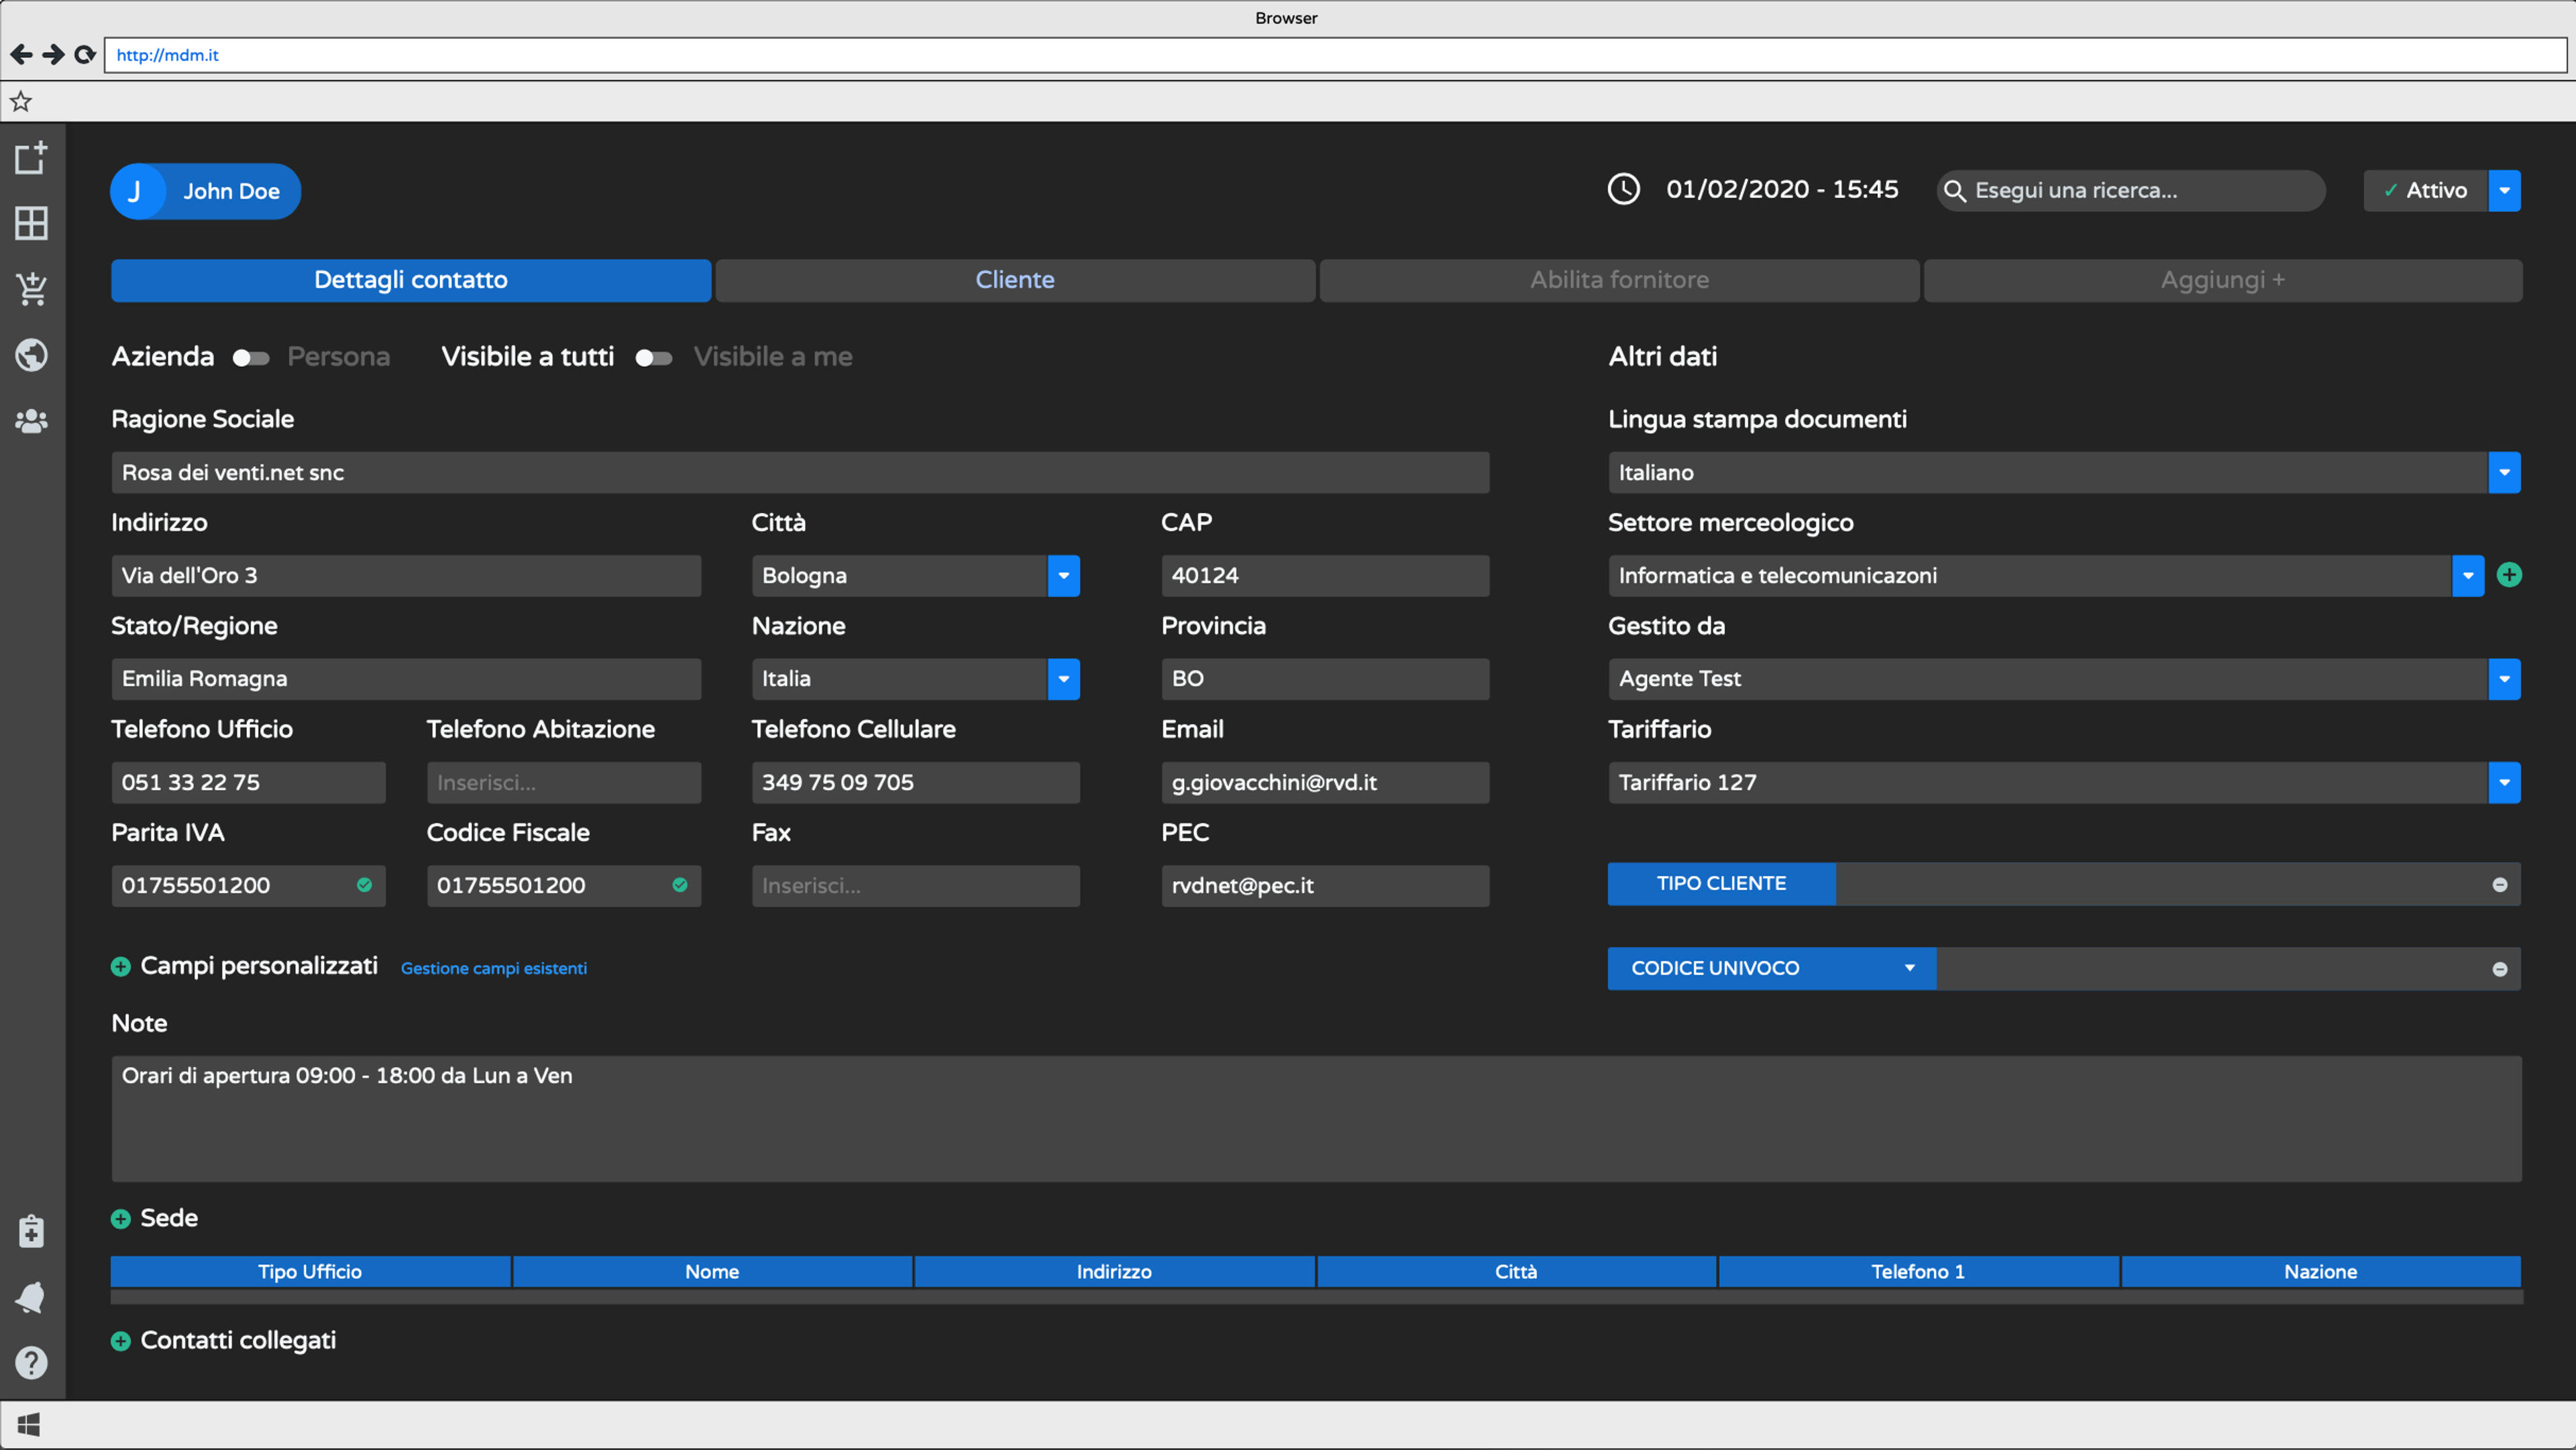Click the Nome column header in Sede table

point(712,1272)
